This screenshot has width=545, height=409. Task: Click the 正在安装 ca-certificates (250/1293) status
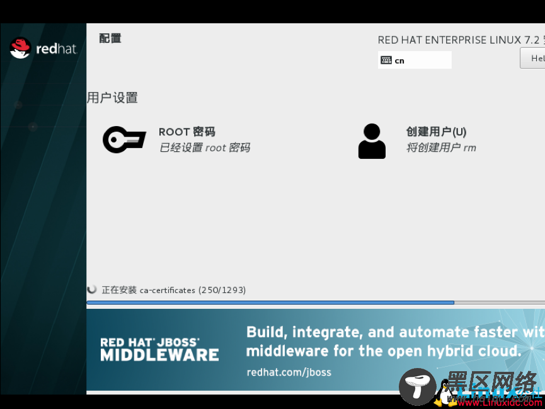tap(173, 290)
